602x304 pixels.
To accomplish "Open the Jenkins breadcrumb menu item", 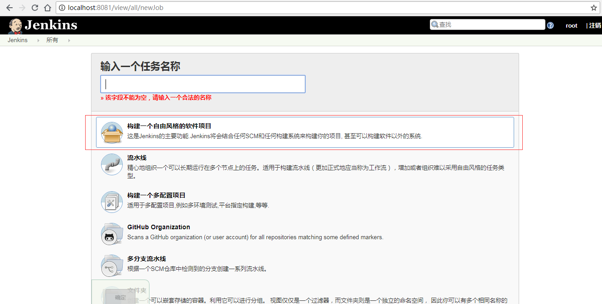I will pos(17,40).
